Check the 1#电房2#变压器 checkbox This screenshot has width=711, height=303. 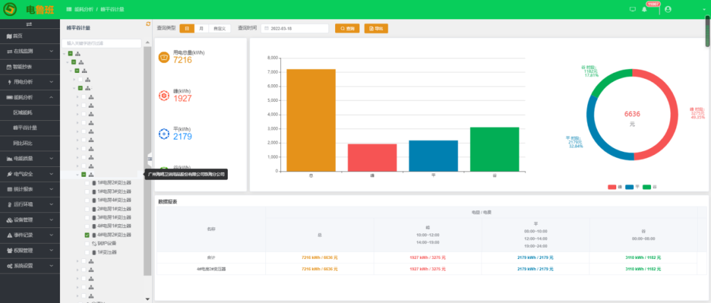(x=87, y=183)
